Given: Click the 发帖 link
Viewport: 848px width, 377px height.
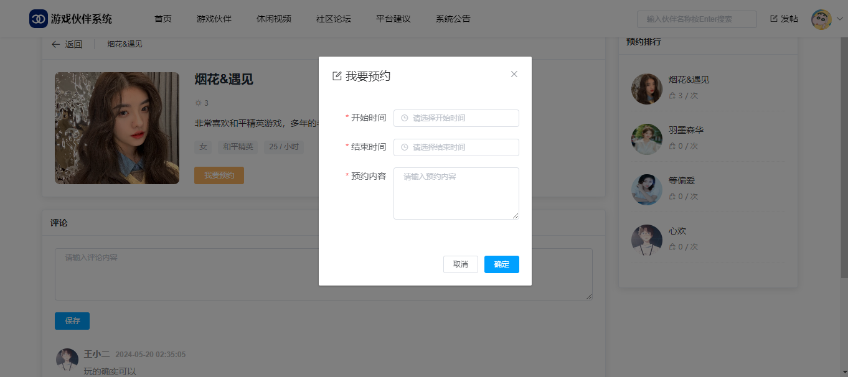Looking at the screenshot, I should point(784,19).
